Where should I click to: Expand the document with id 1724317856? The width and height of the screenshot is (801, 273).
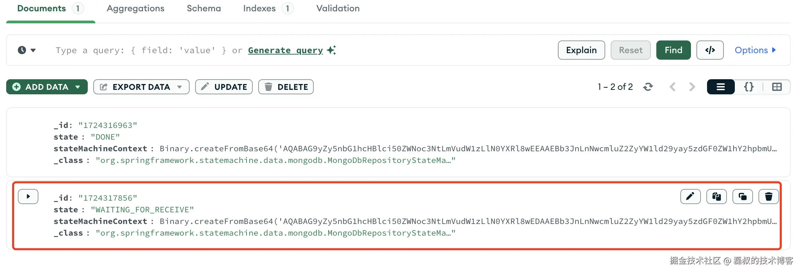[x=28, y=197]
